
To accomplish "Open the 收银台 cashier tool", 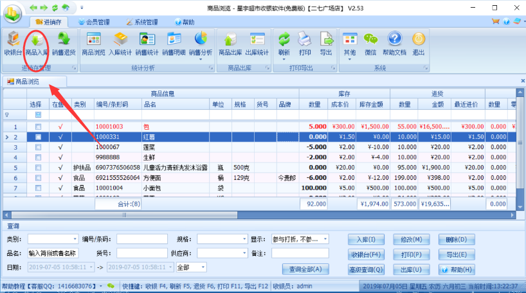I will [13, 44].
